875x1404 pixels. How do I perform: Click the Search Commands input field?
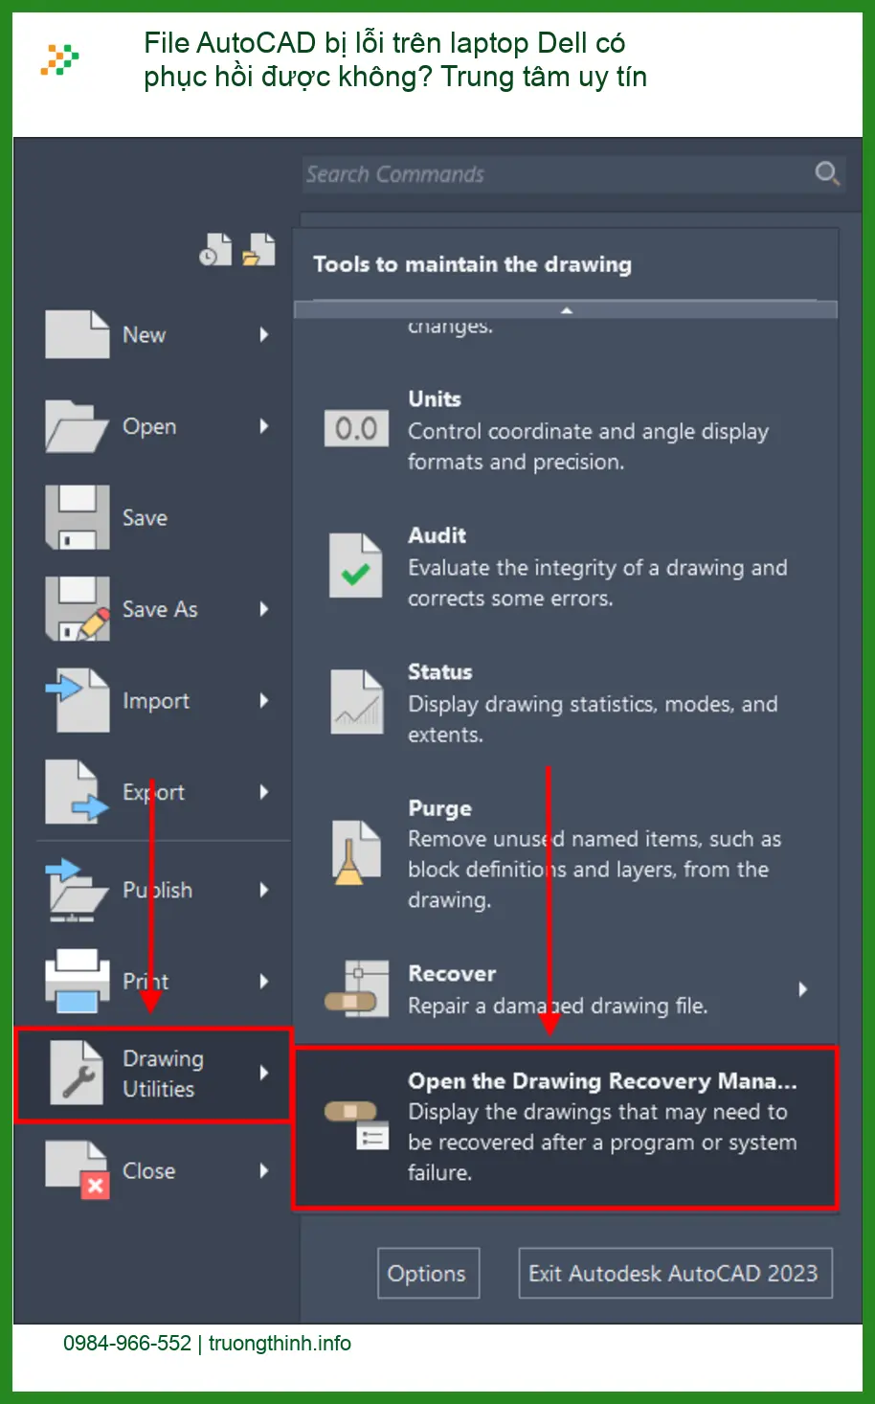pyautogui.click(x=572, y=174)
